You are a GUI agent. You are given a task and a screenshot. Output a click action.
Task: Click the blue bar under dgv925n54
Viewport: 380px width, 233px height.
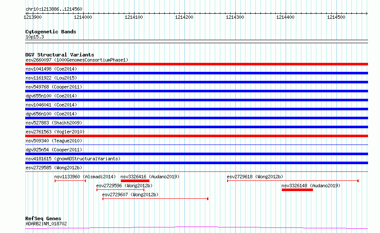click(x=196, y=154)
